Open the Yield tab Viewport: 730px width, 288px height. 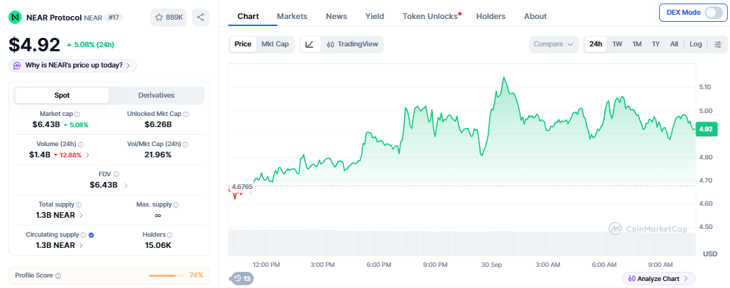(x=374, y=16)
